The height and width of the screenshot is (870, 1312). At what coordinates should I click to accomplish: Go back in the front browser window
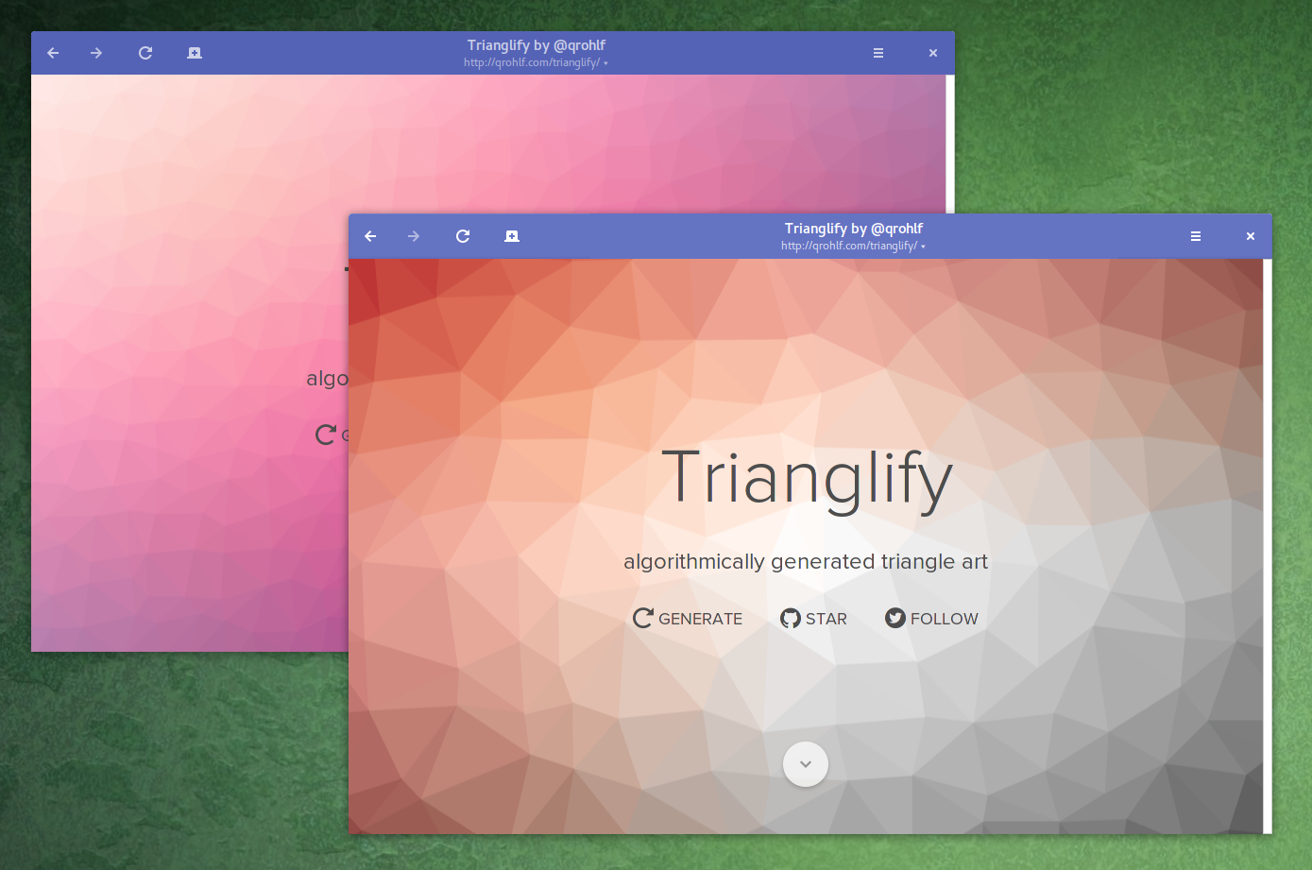[x=370, y=236]
